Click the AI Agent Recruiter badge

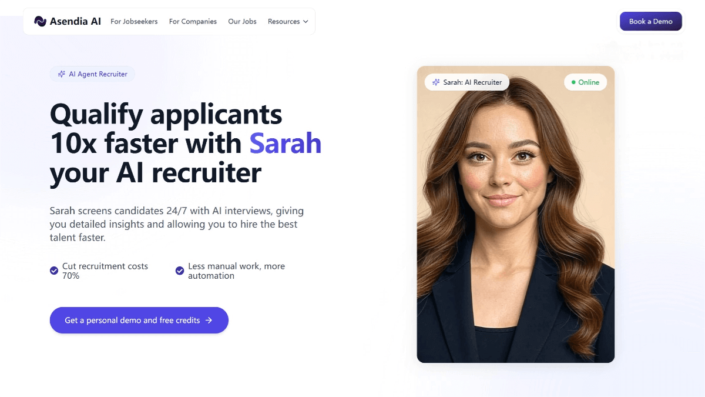point(93,74)
